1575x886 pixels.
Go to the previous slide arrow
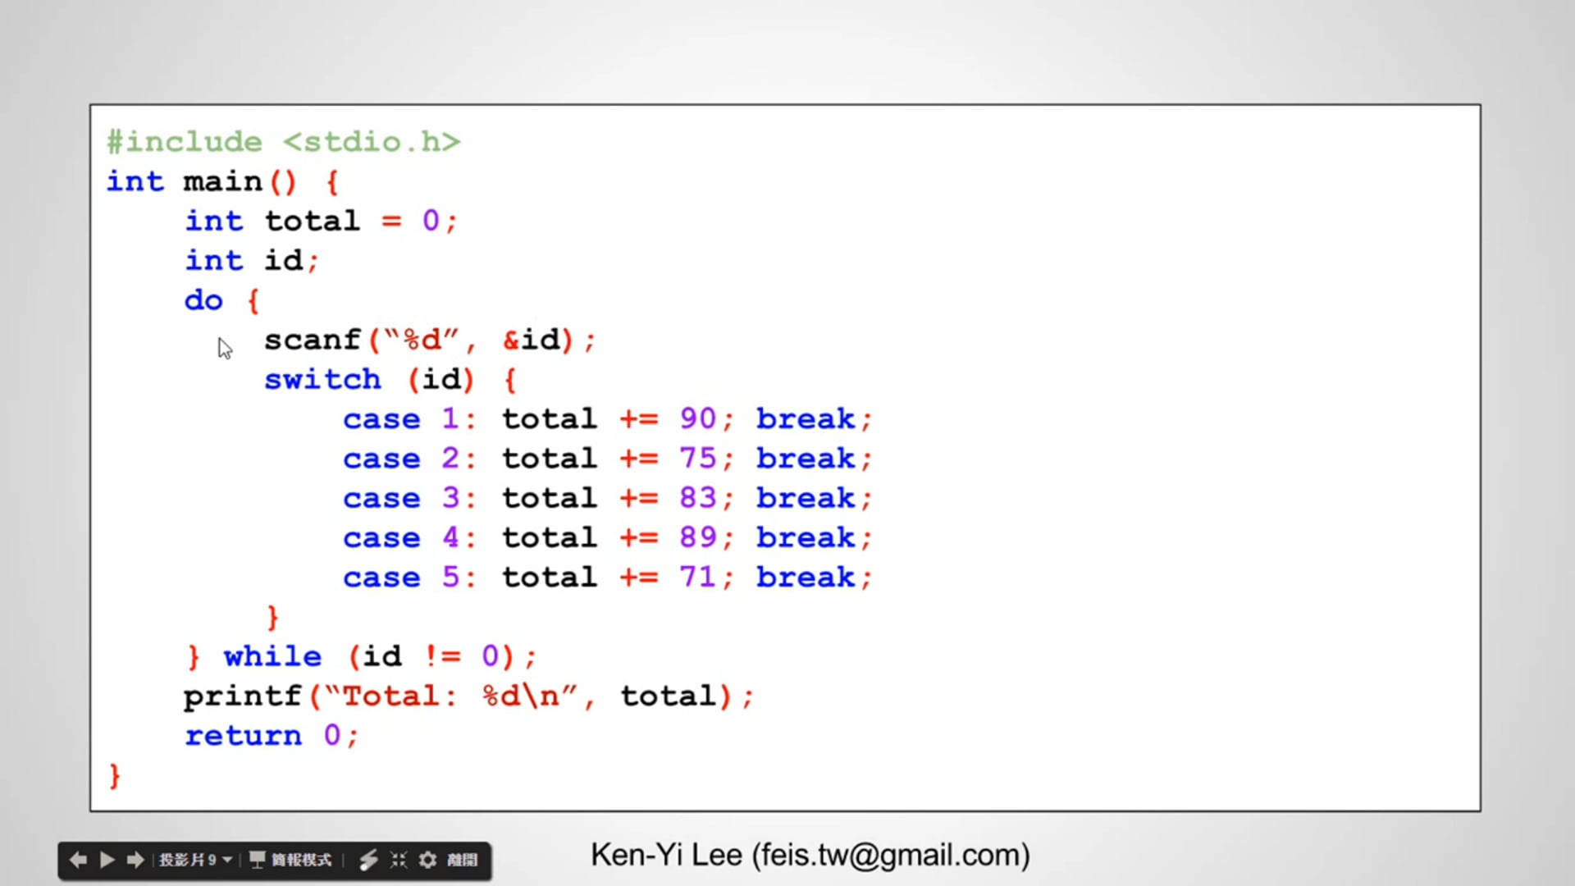tap(79, 860)
